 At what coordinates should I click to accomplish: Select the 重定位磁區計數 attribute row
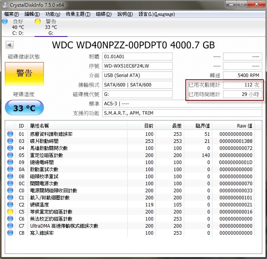(130, 155)
